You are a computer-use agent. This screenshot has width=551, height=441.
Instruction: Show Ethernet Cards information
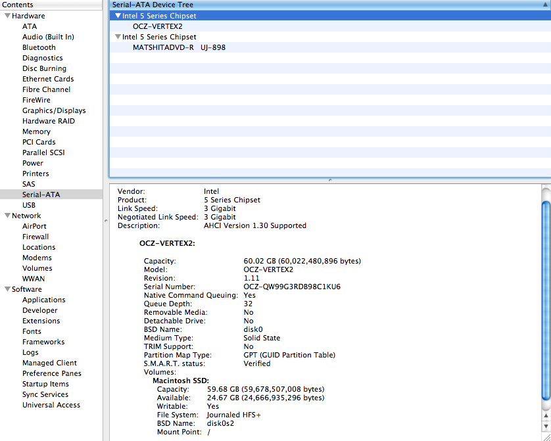coord(48,79)
